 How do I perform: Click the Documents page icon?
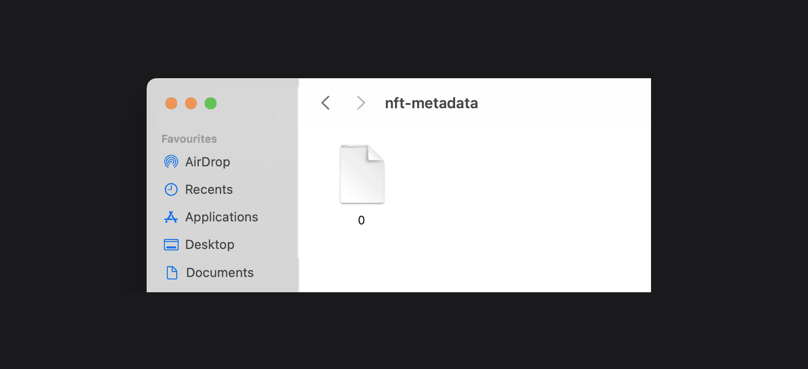[x=172, y=273]
